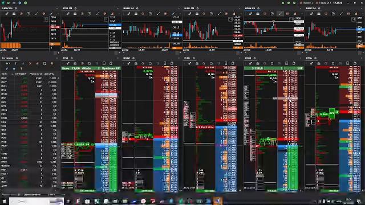Click candlestick icon in rightmost chart toolbar
This screenshot has height=205, width=365.
(348, 14)
